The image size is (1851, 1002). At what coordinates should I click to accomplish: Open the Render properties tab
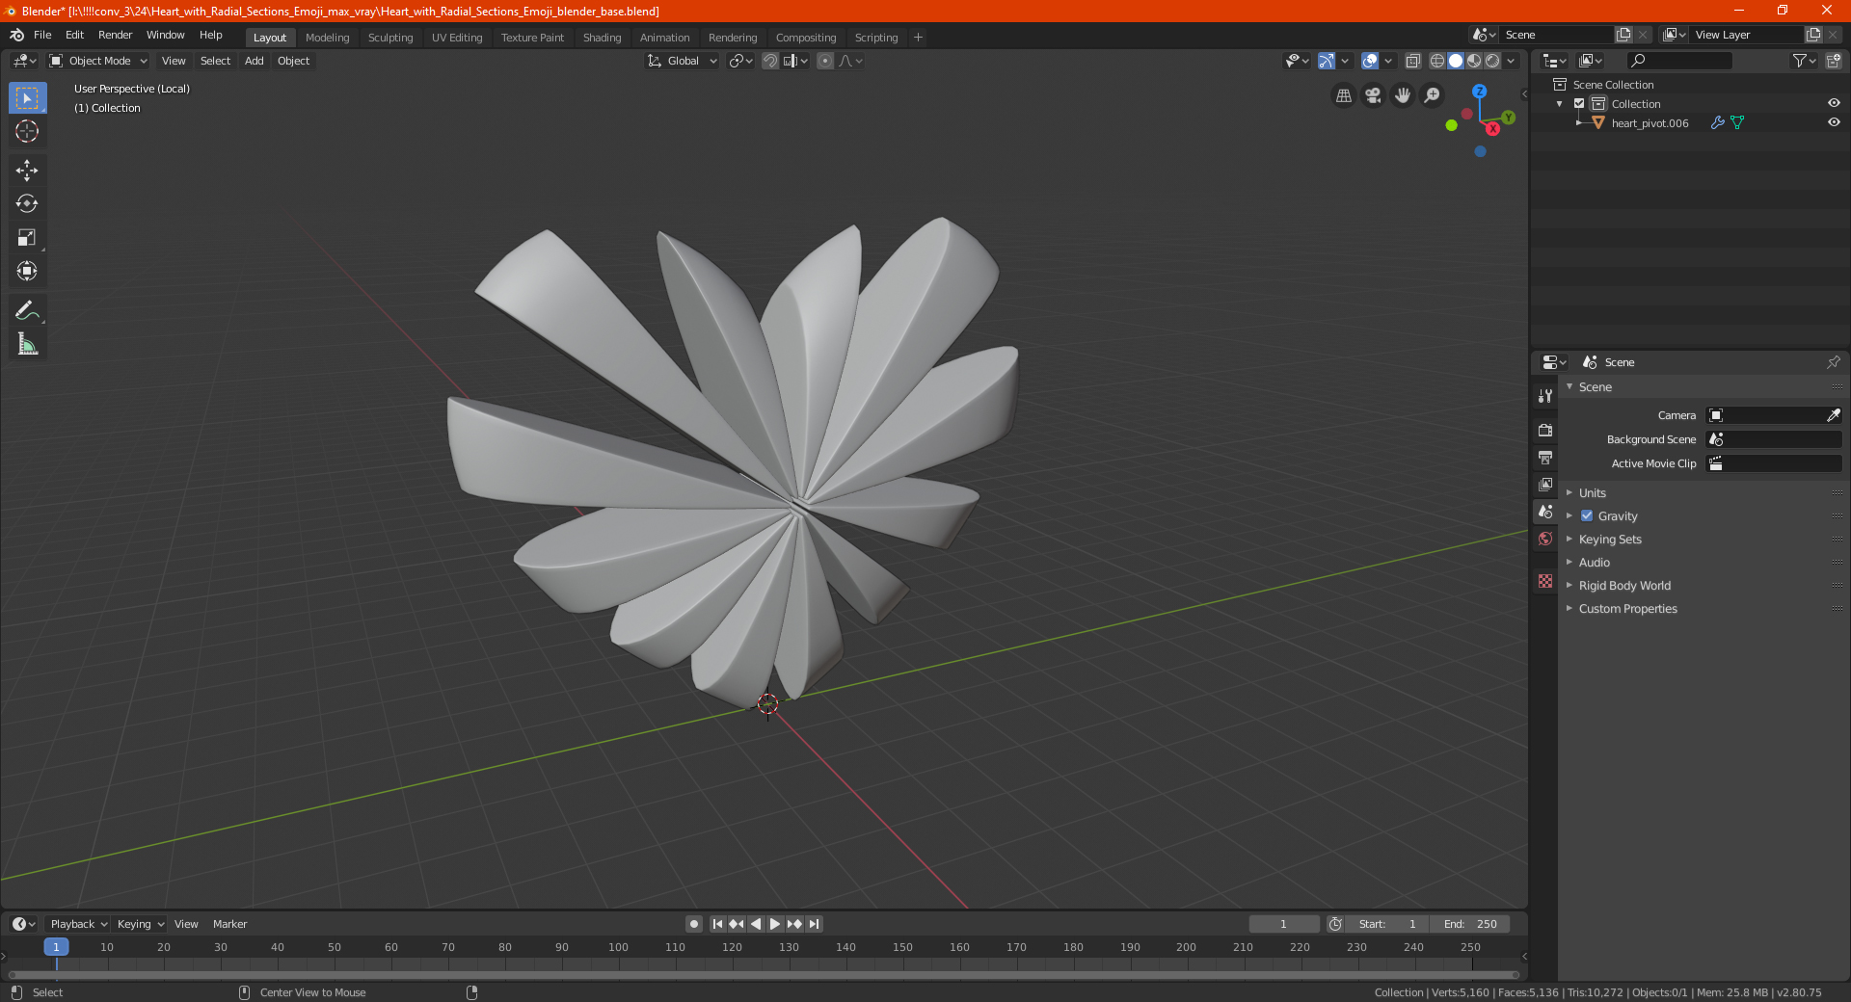[x=1545, y=430]
